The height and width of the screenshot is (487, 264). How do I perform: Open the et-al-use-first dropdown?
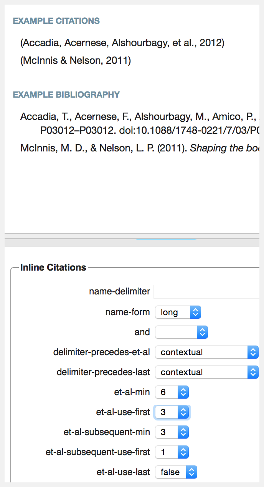click(172, 412)
